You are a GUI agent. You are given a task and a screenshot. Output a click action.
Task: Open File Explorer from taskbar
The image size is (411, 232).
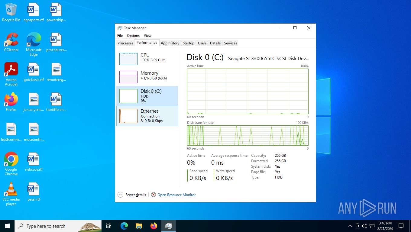pos(139,226)
